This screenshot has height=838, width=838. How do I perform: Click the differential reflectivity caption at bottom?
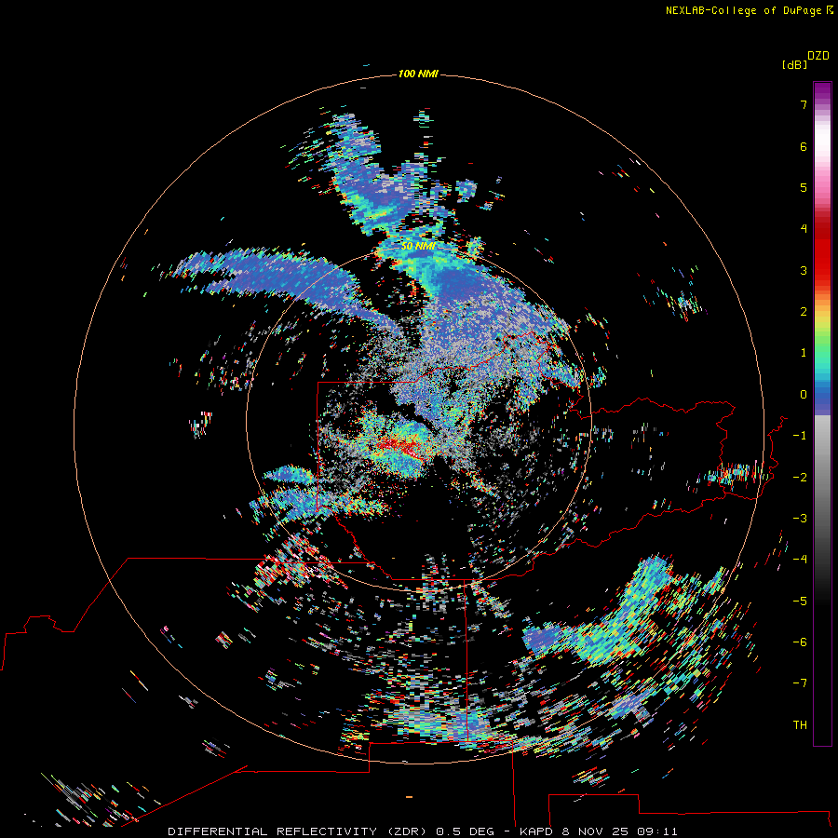(x=423, y=831)
